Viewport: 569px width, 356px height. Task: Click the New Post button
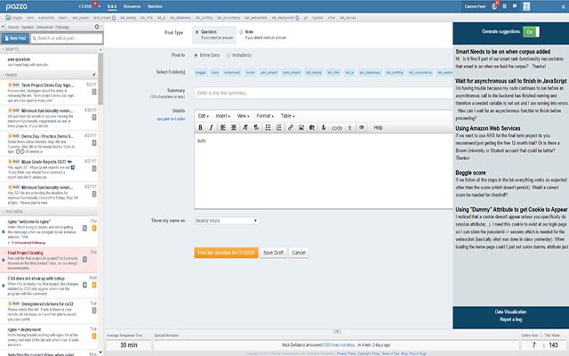(15, 38)
